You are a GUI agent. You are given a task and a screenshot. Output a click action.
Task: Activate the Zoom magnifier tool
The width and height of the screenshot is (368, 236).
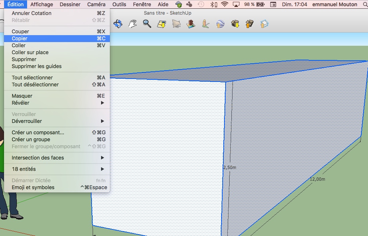(147, 24)
